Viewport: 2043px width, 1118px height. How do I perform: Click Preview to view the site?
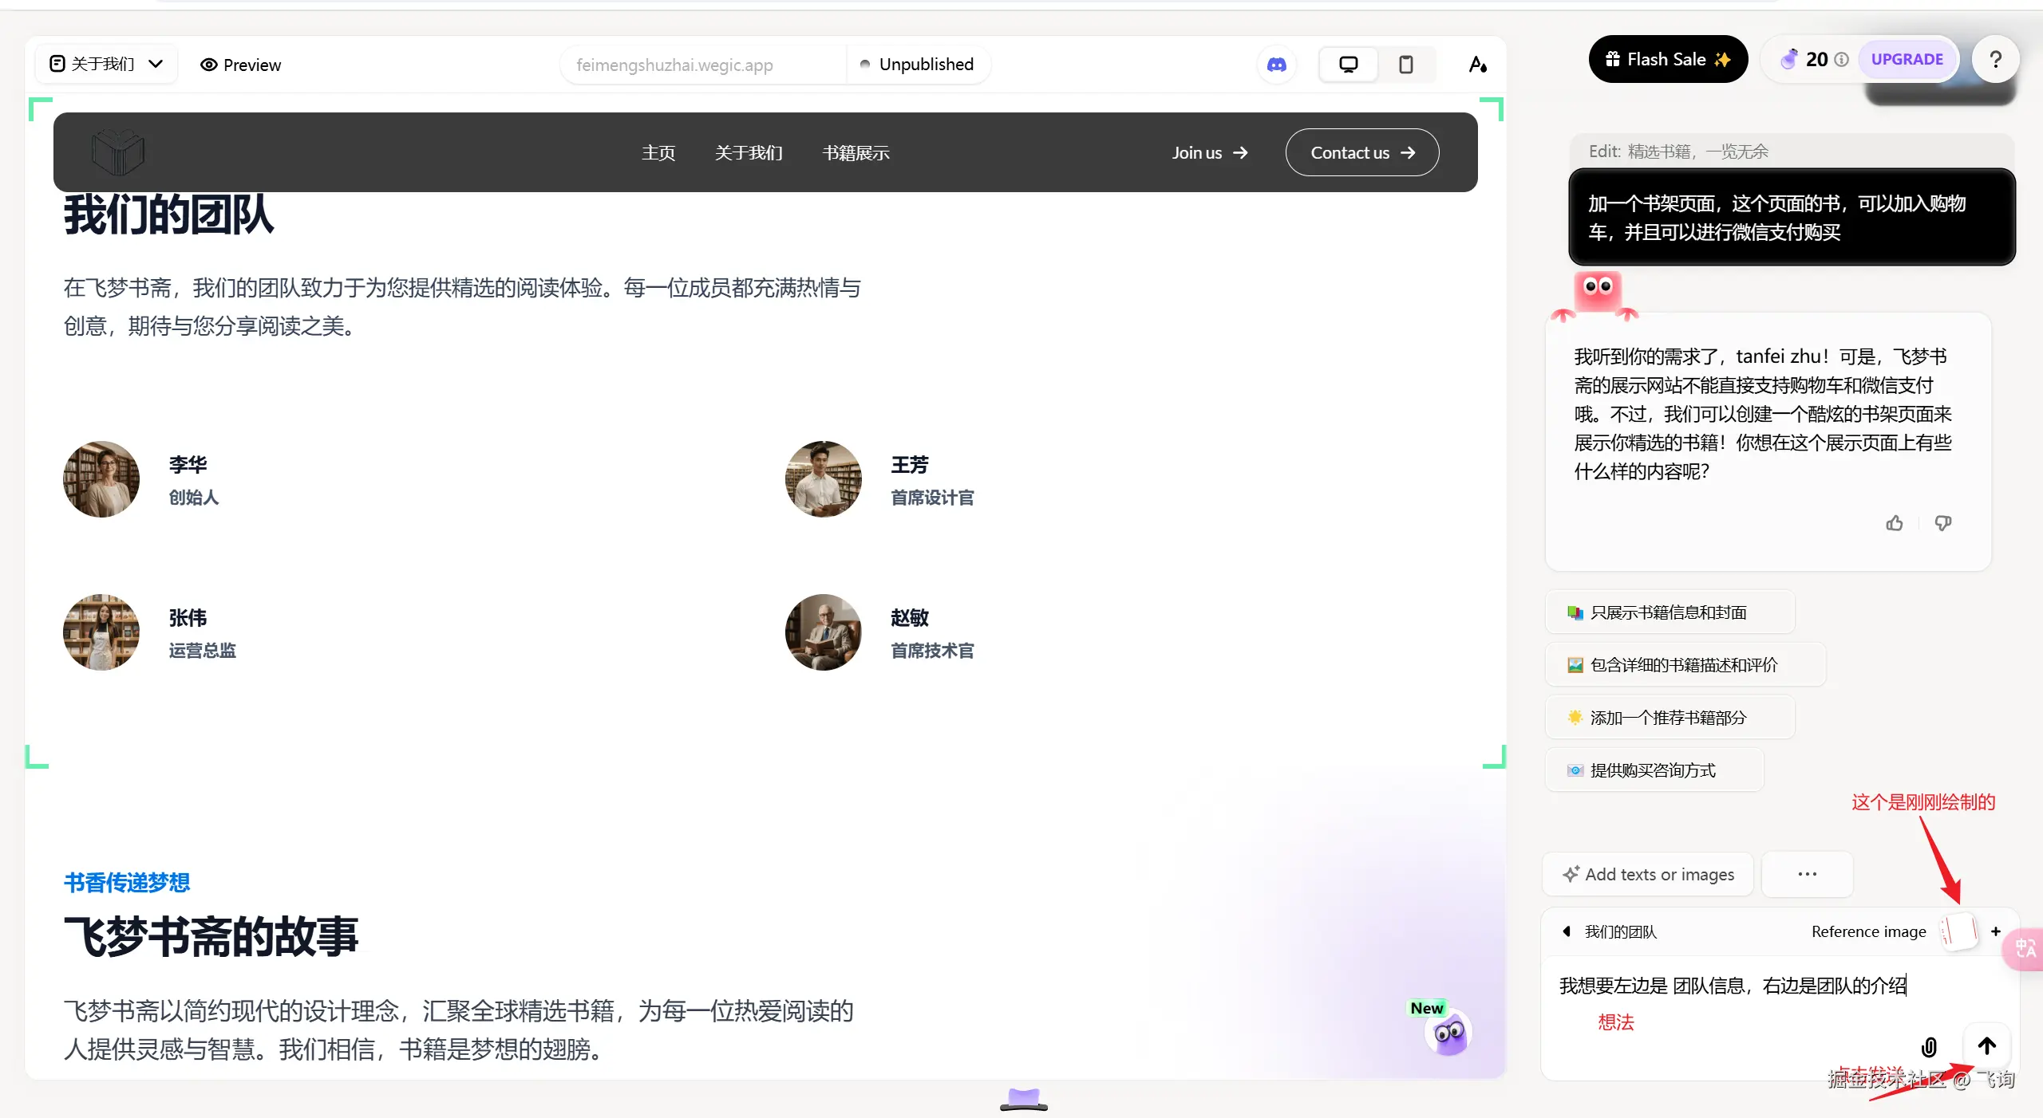[x=241, y=65]
